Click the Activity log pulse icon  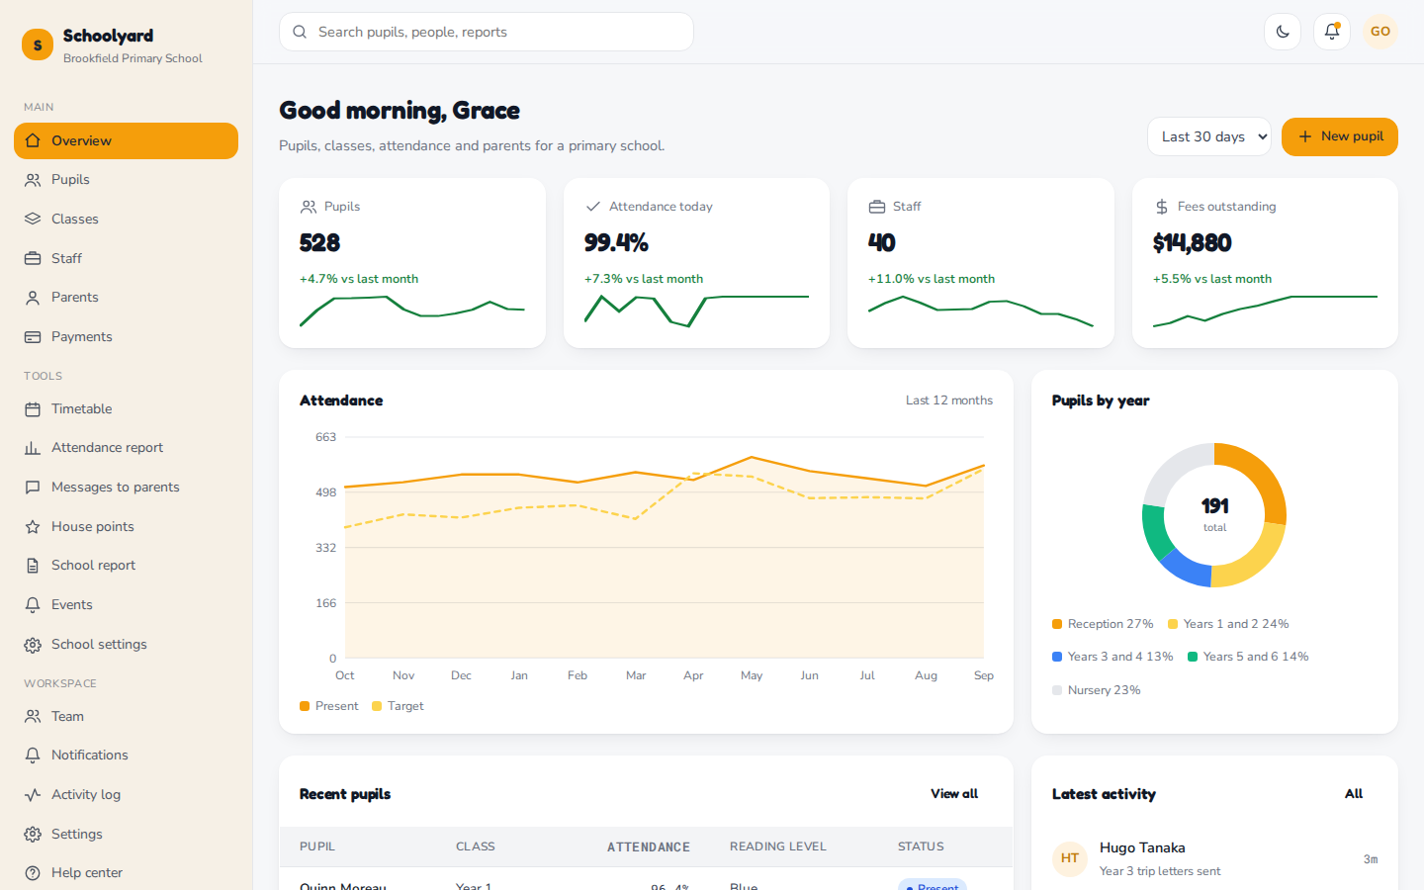(x=33, y=794)
